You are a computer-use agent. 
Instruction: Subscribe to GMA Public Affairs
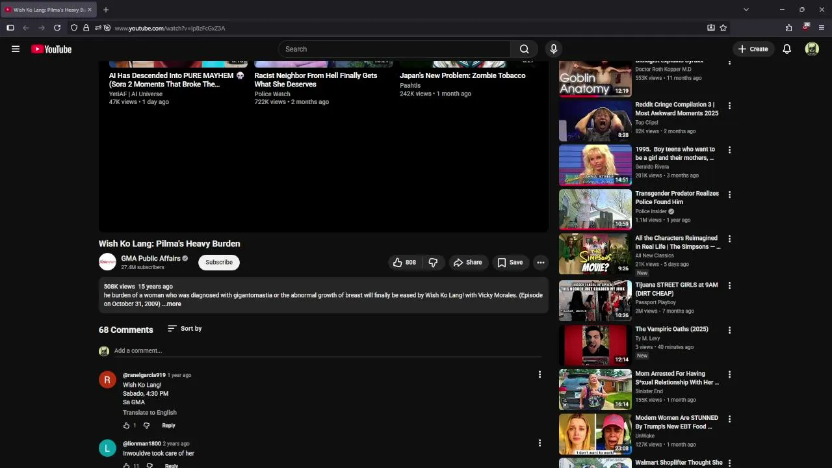pyautogui.click(x=219, y=262)
